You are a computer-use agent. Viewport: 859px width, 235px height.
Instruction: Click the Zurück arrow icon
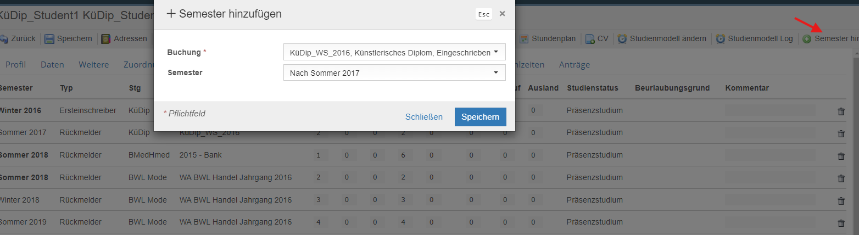(x=3, y=39)
